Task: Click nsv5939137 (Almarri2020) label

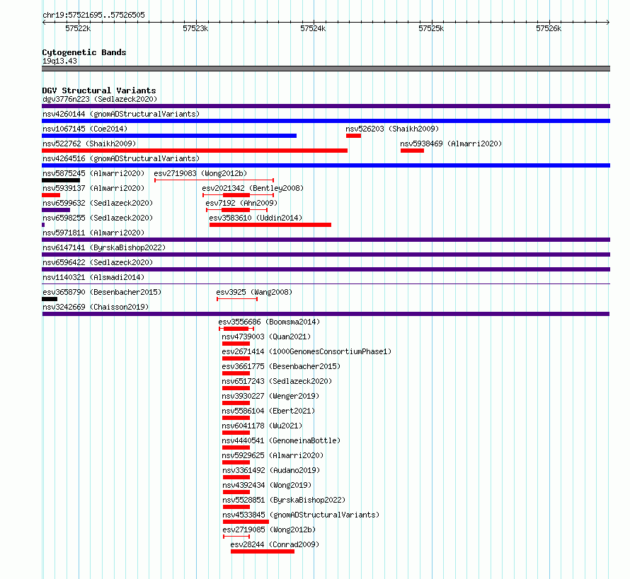Action: click(93, 188)
